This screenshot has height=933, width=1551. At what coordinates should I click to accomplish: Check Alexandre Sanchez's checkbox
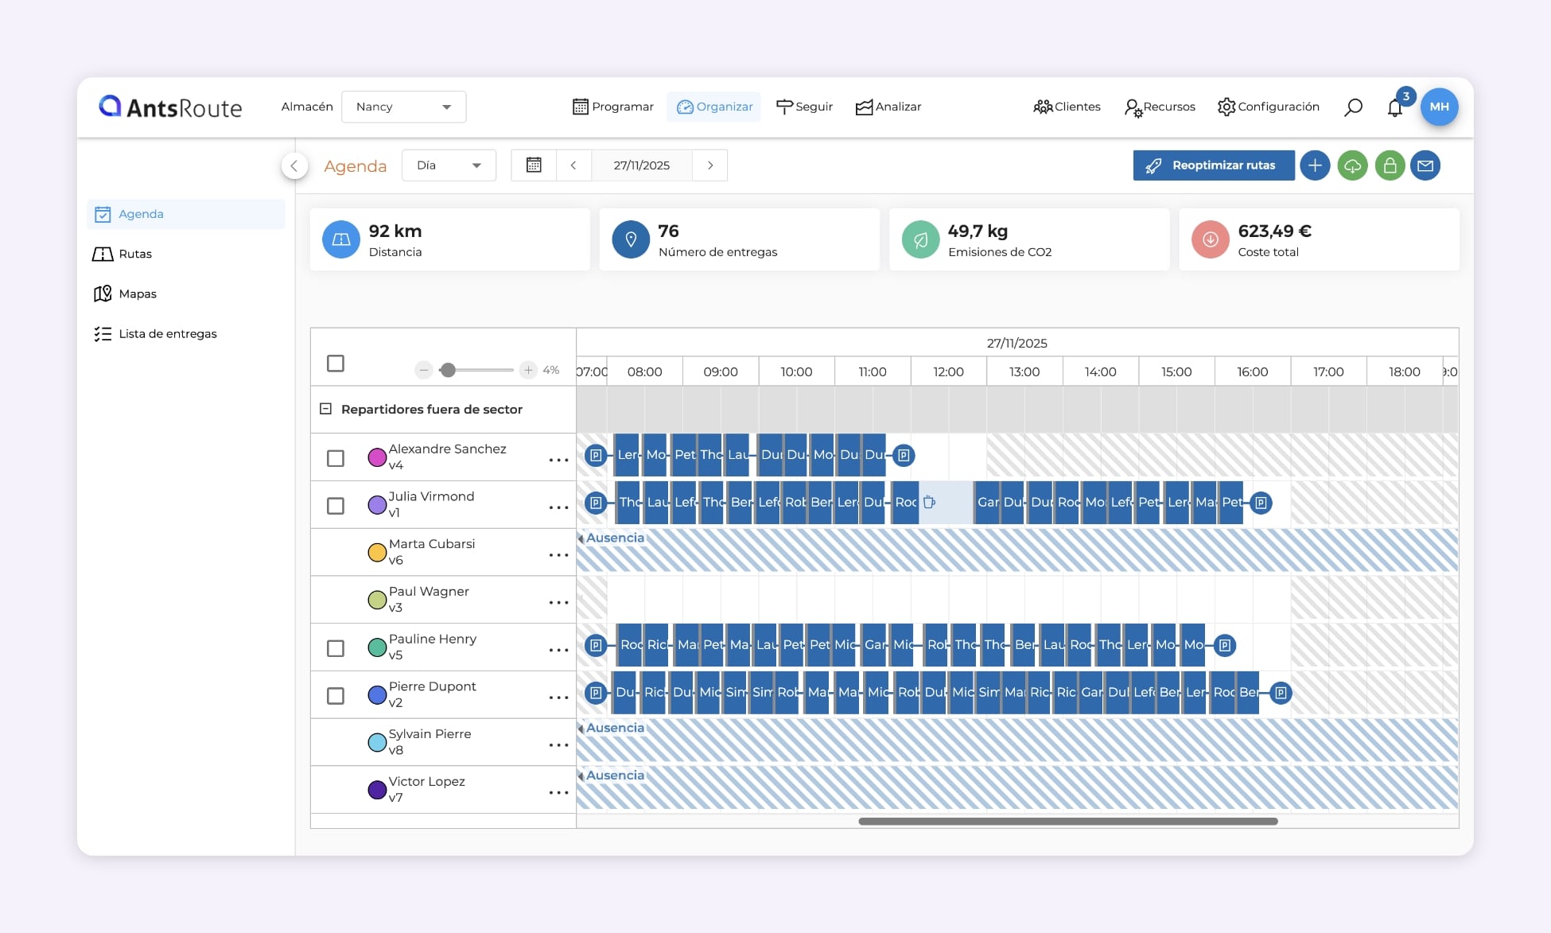336,458
